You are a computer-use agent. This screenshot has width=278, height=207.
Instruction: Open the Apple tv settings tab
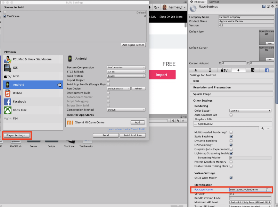coord(224,70)
